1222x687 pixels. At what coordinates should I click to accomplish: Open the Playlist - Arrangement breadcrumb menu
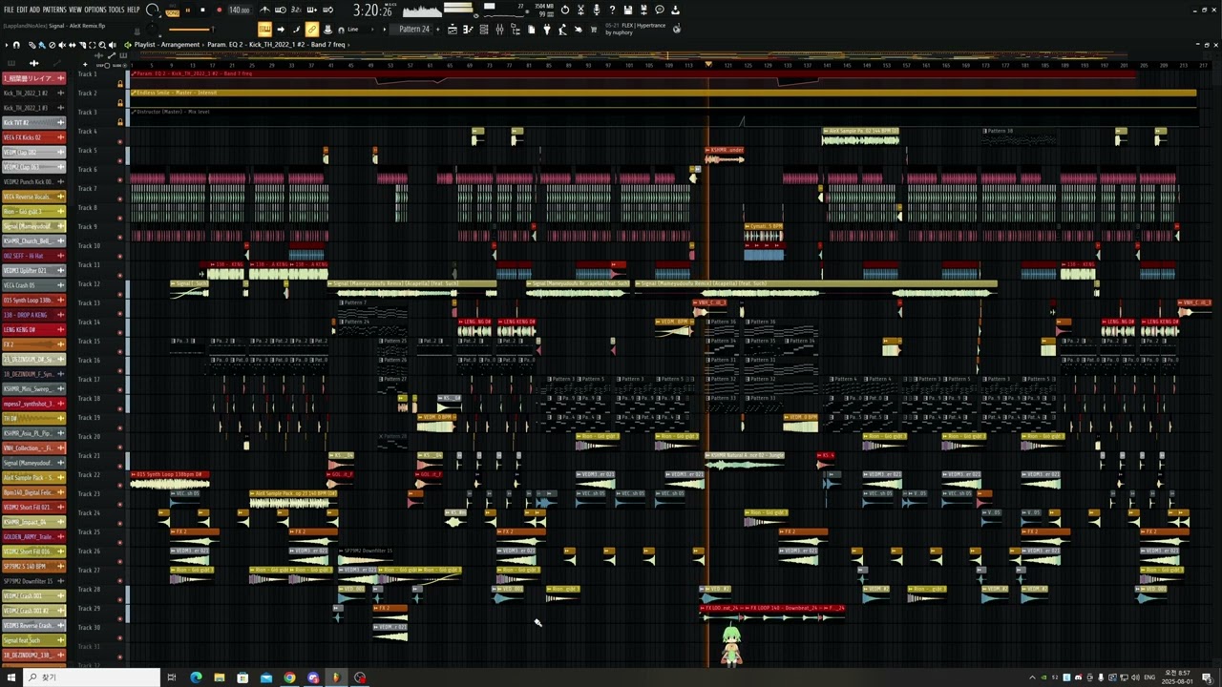click(167, 45)
